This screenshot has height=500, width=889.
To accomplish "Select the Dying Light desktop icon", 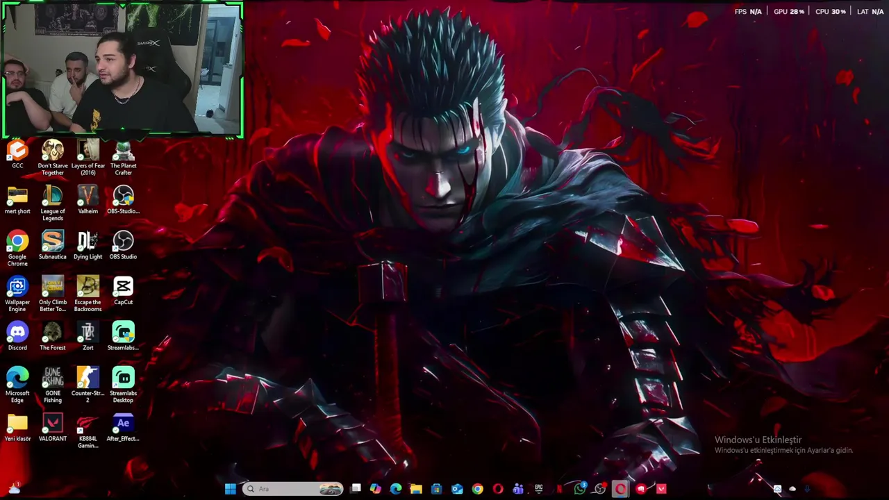I will tap(88, 246).
